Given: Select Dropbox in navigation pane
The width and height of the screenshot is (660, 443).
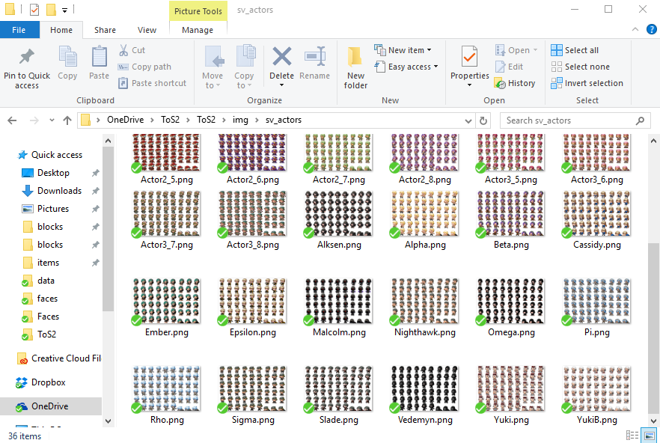Looking at the screenshot, I should [x=48, y=382].
